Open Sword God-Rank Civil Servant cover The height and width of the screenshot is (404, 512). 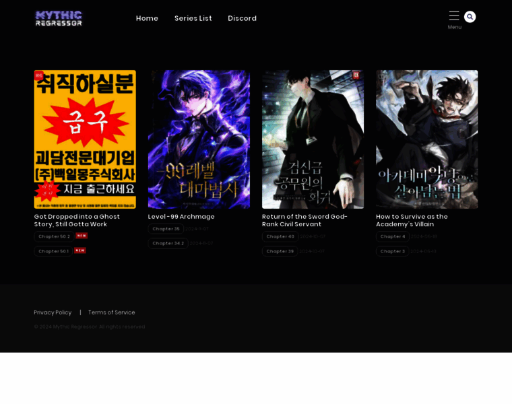[313, 139]
